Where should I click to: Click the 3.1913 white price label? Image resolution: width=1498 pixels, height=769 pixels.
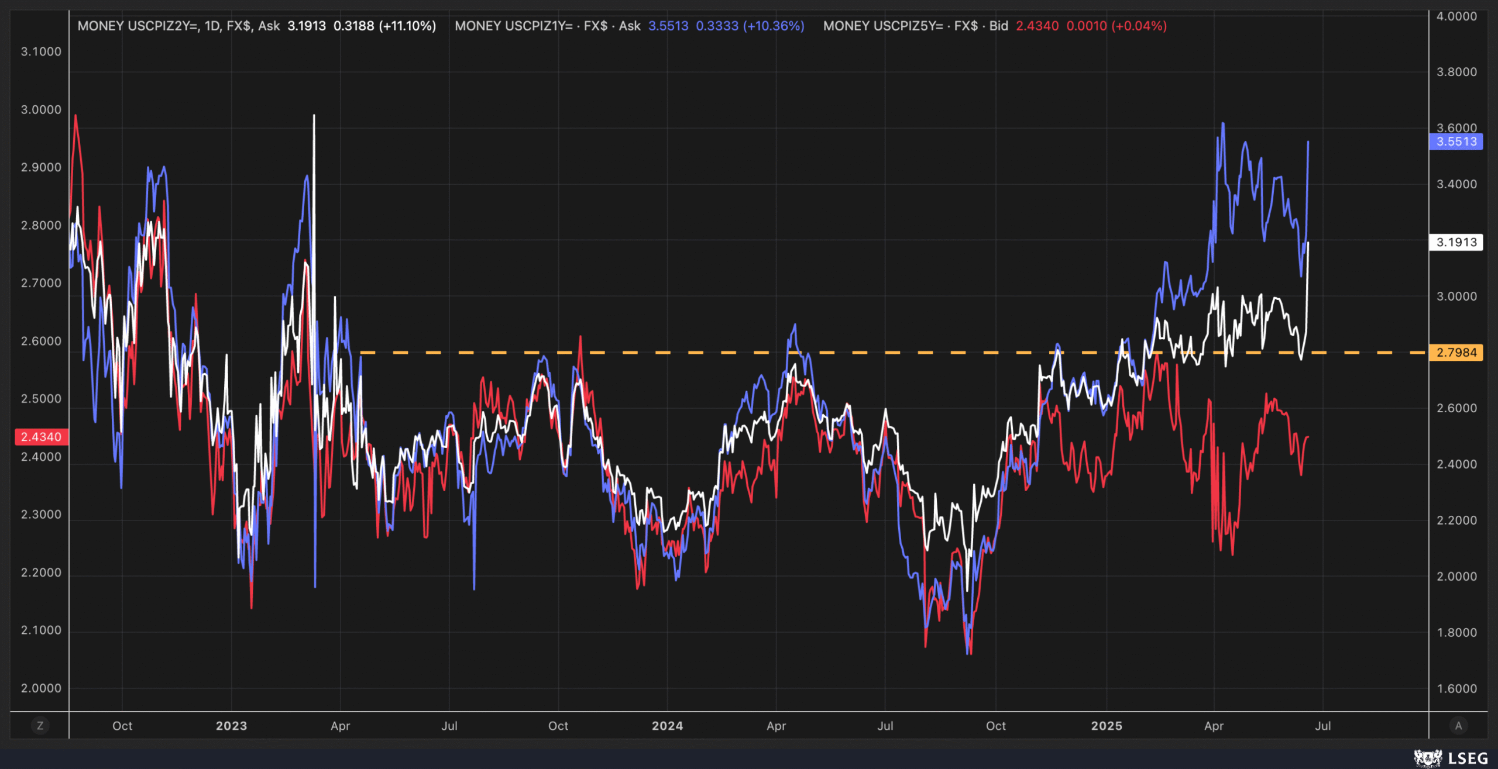click(1456, 242)
